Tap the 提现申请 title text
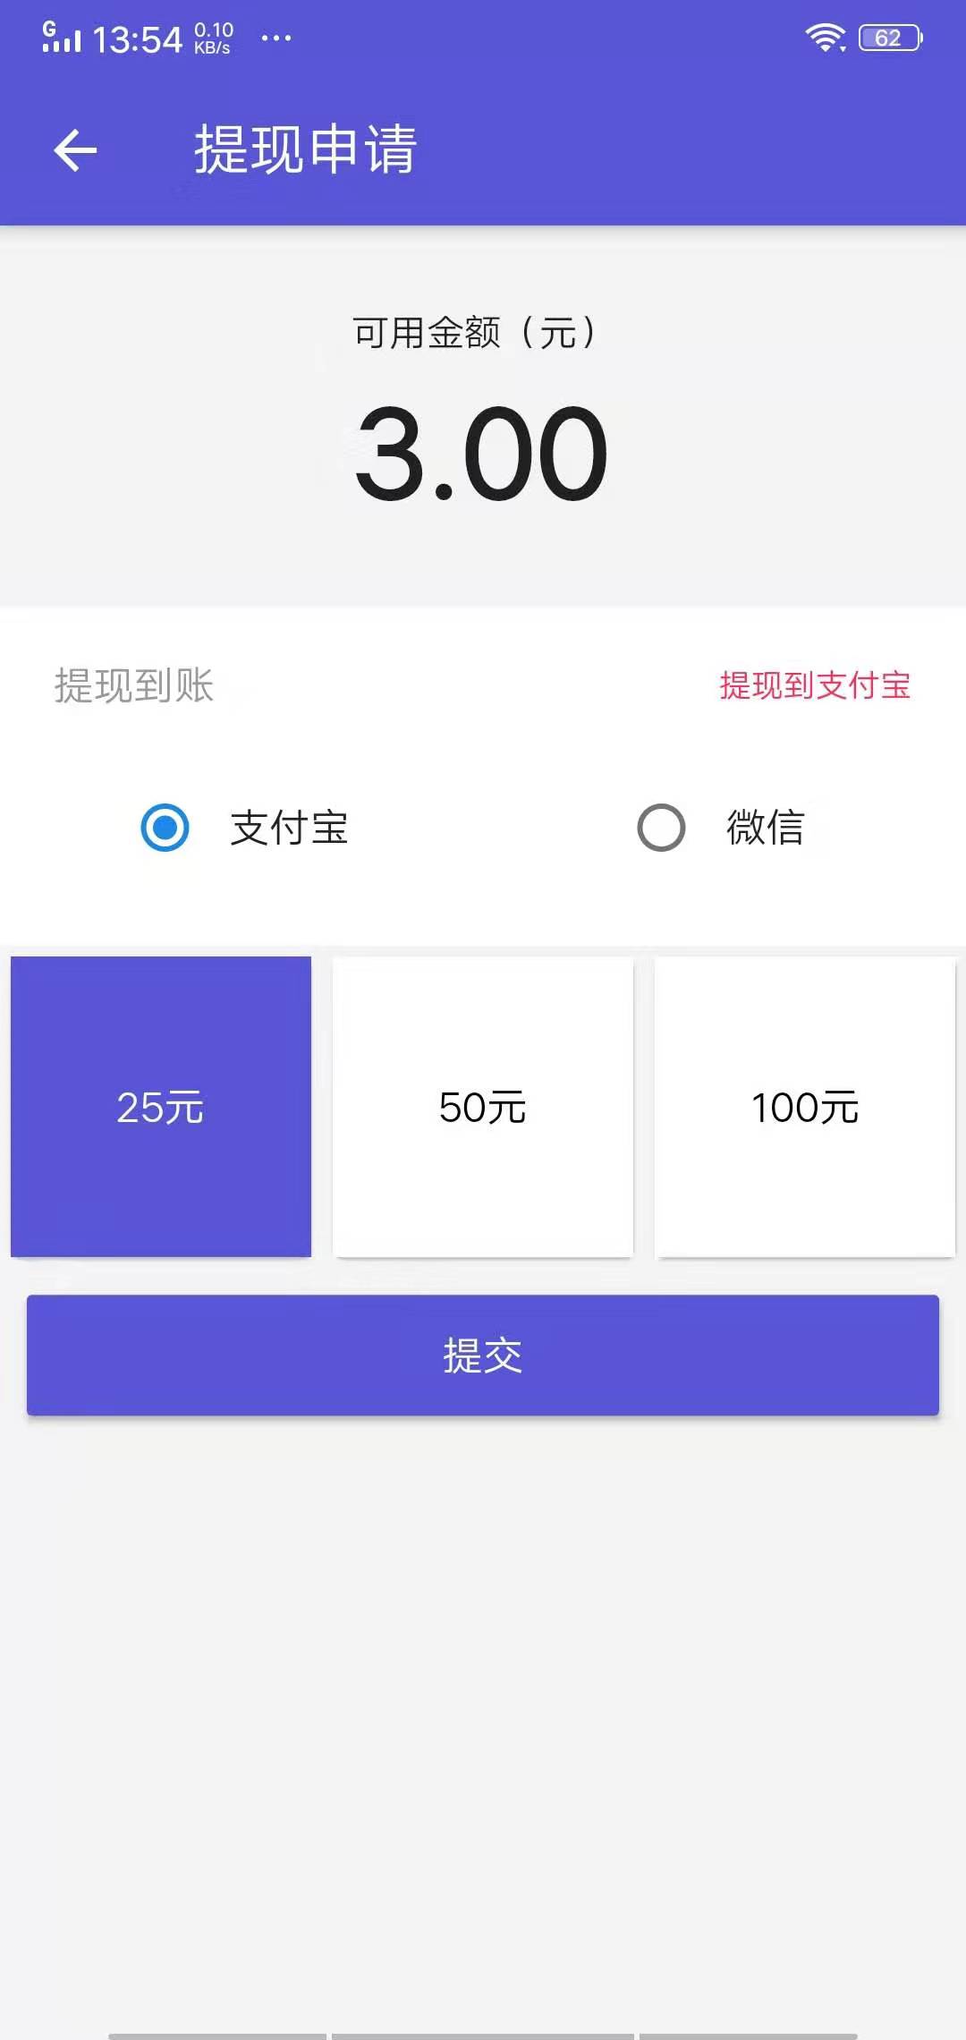Image resolution: width=966 pixels, height=2040 pixels. point(304,149)
